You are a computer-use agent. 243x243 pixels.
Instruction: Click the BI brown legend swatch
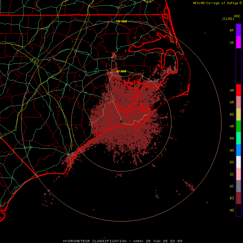(238, 198)
